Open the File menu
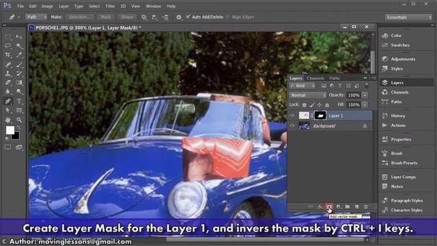This screenshot has width=437, height=246. click(20, 6)
